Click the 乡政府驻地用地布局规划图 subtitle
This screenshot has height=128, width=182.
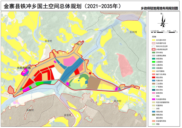coord(159,8)
